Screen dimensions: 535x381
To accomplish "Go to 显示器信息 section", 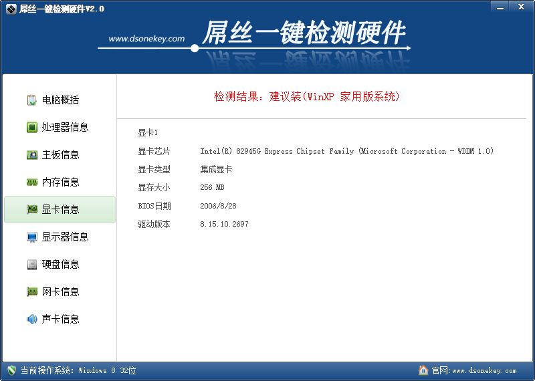I will [x=60, y=237].
